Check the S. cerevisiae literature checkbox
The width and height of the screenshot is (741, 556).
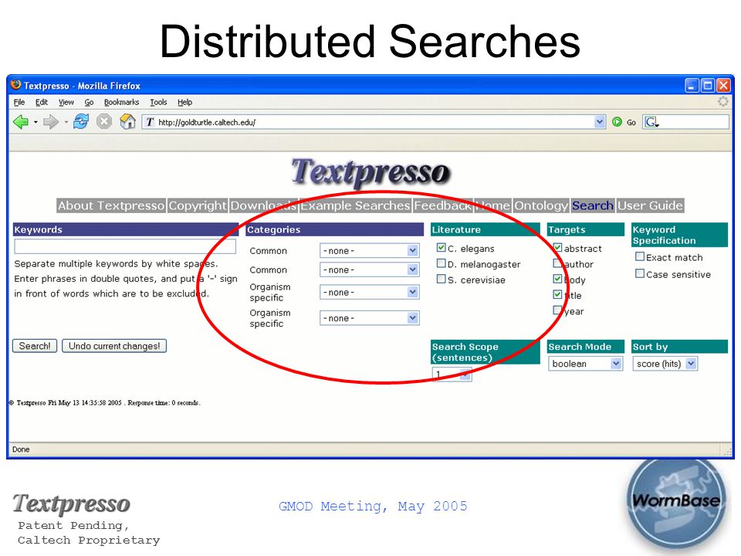(x=442, y=279)
